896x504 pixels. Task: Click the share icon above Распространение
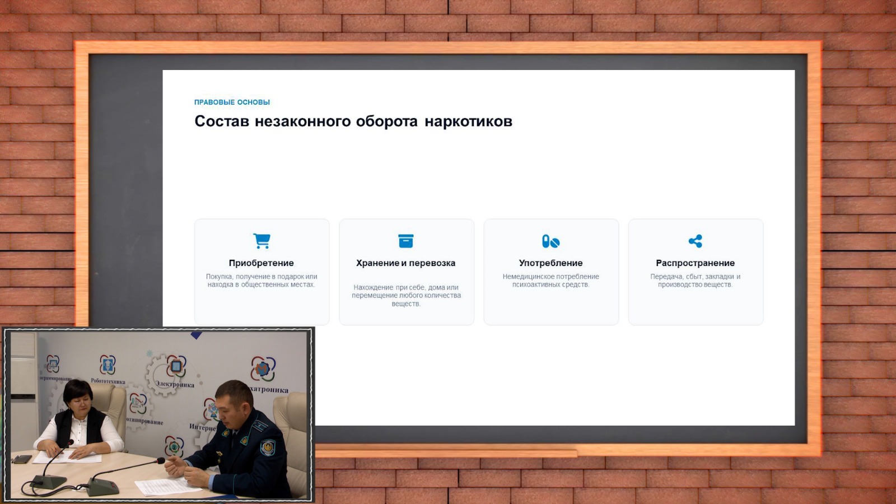[695, 241]
